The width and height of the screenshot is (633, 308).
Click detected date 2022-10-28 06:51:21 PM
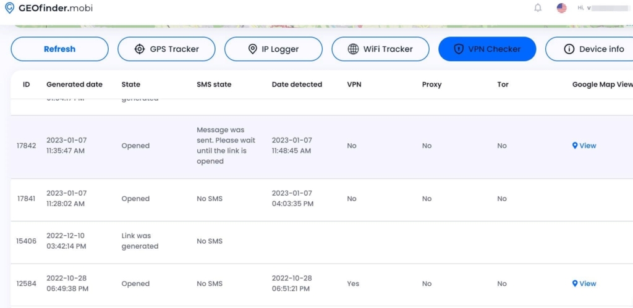[292, 283]
